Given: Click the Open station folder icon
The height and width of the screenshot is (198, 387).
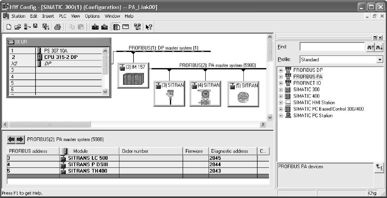Looking at the screenshot, I should [17, 27].
